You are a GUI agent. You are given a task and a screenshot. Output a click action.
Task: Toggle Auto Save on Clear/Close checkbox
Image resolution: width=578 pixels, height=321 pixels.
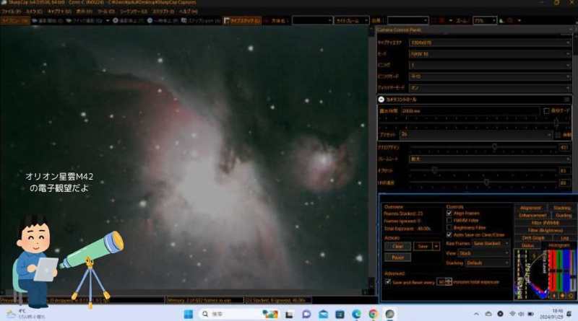[x=449, y=235]
